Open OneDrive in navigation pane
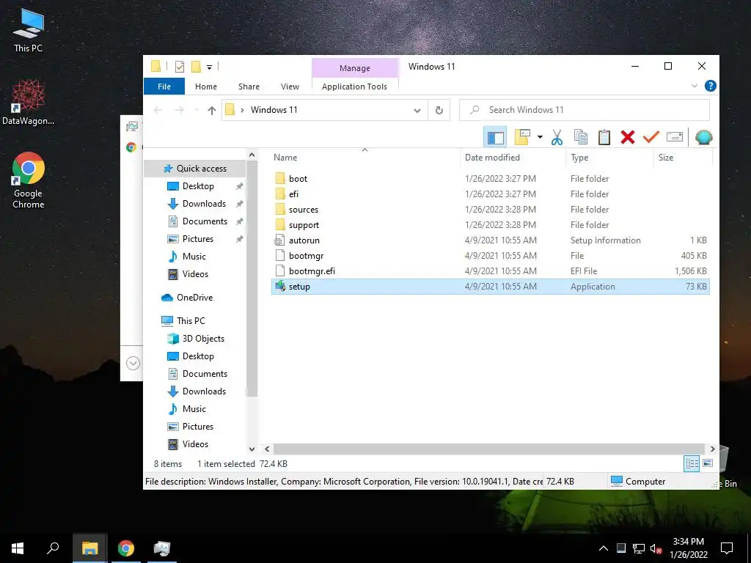Viewport: 751px width, 563px height. 194,298
